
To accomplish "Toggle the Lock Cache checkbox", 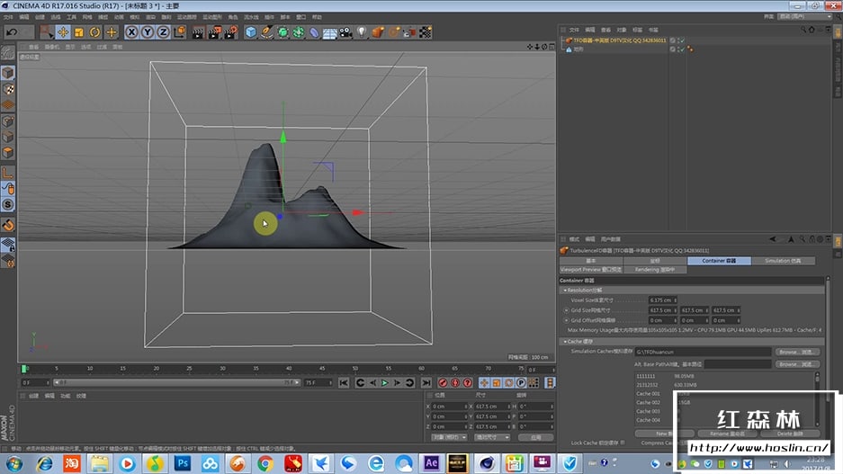I will click(622, 443).
